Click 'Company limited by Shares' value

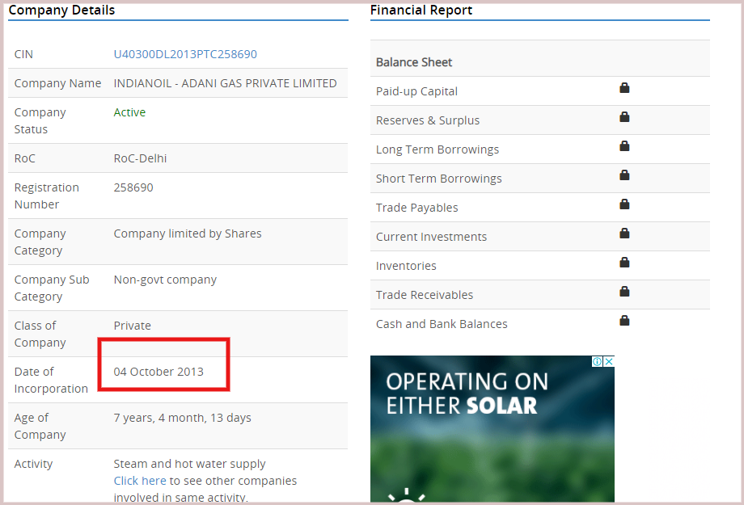(188, 234)
